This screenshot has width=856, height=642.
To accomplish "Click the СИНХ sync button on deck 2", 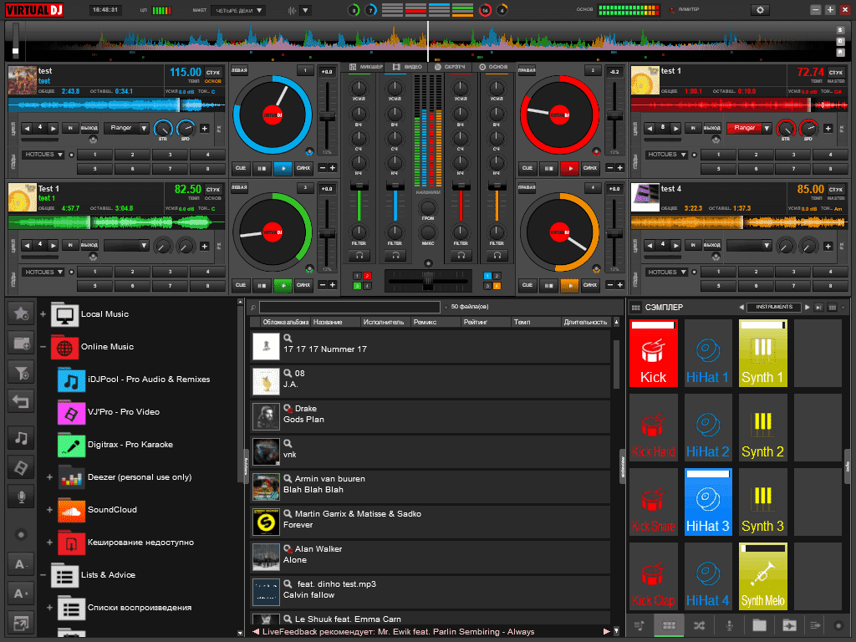I will point(590,168).
